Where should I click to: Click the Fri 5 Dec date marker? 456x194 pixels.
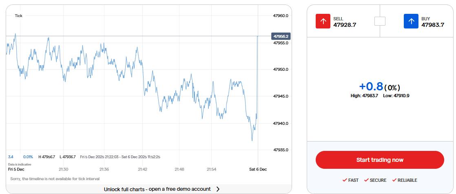tap(16, 169)
